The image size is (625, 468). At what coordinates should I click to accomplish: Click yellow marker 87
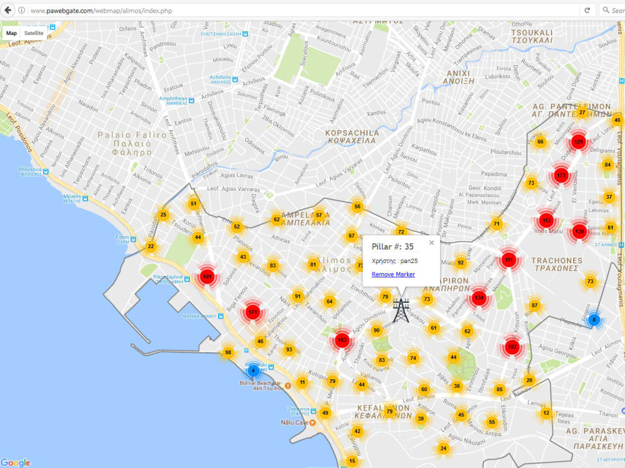tap(534, 306)
